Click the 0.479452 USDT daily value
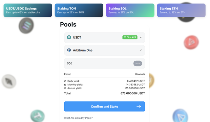 pyautogui.click(x=136, y=81)
